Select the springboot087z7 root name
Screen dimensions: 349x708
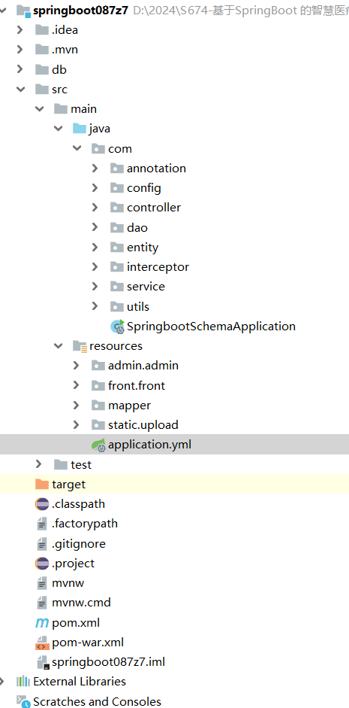coord(80,11)
